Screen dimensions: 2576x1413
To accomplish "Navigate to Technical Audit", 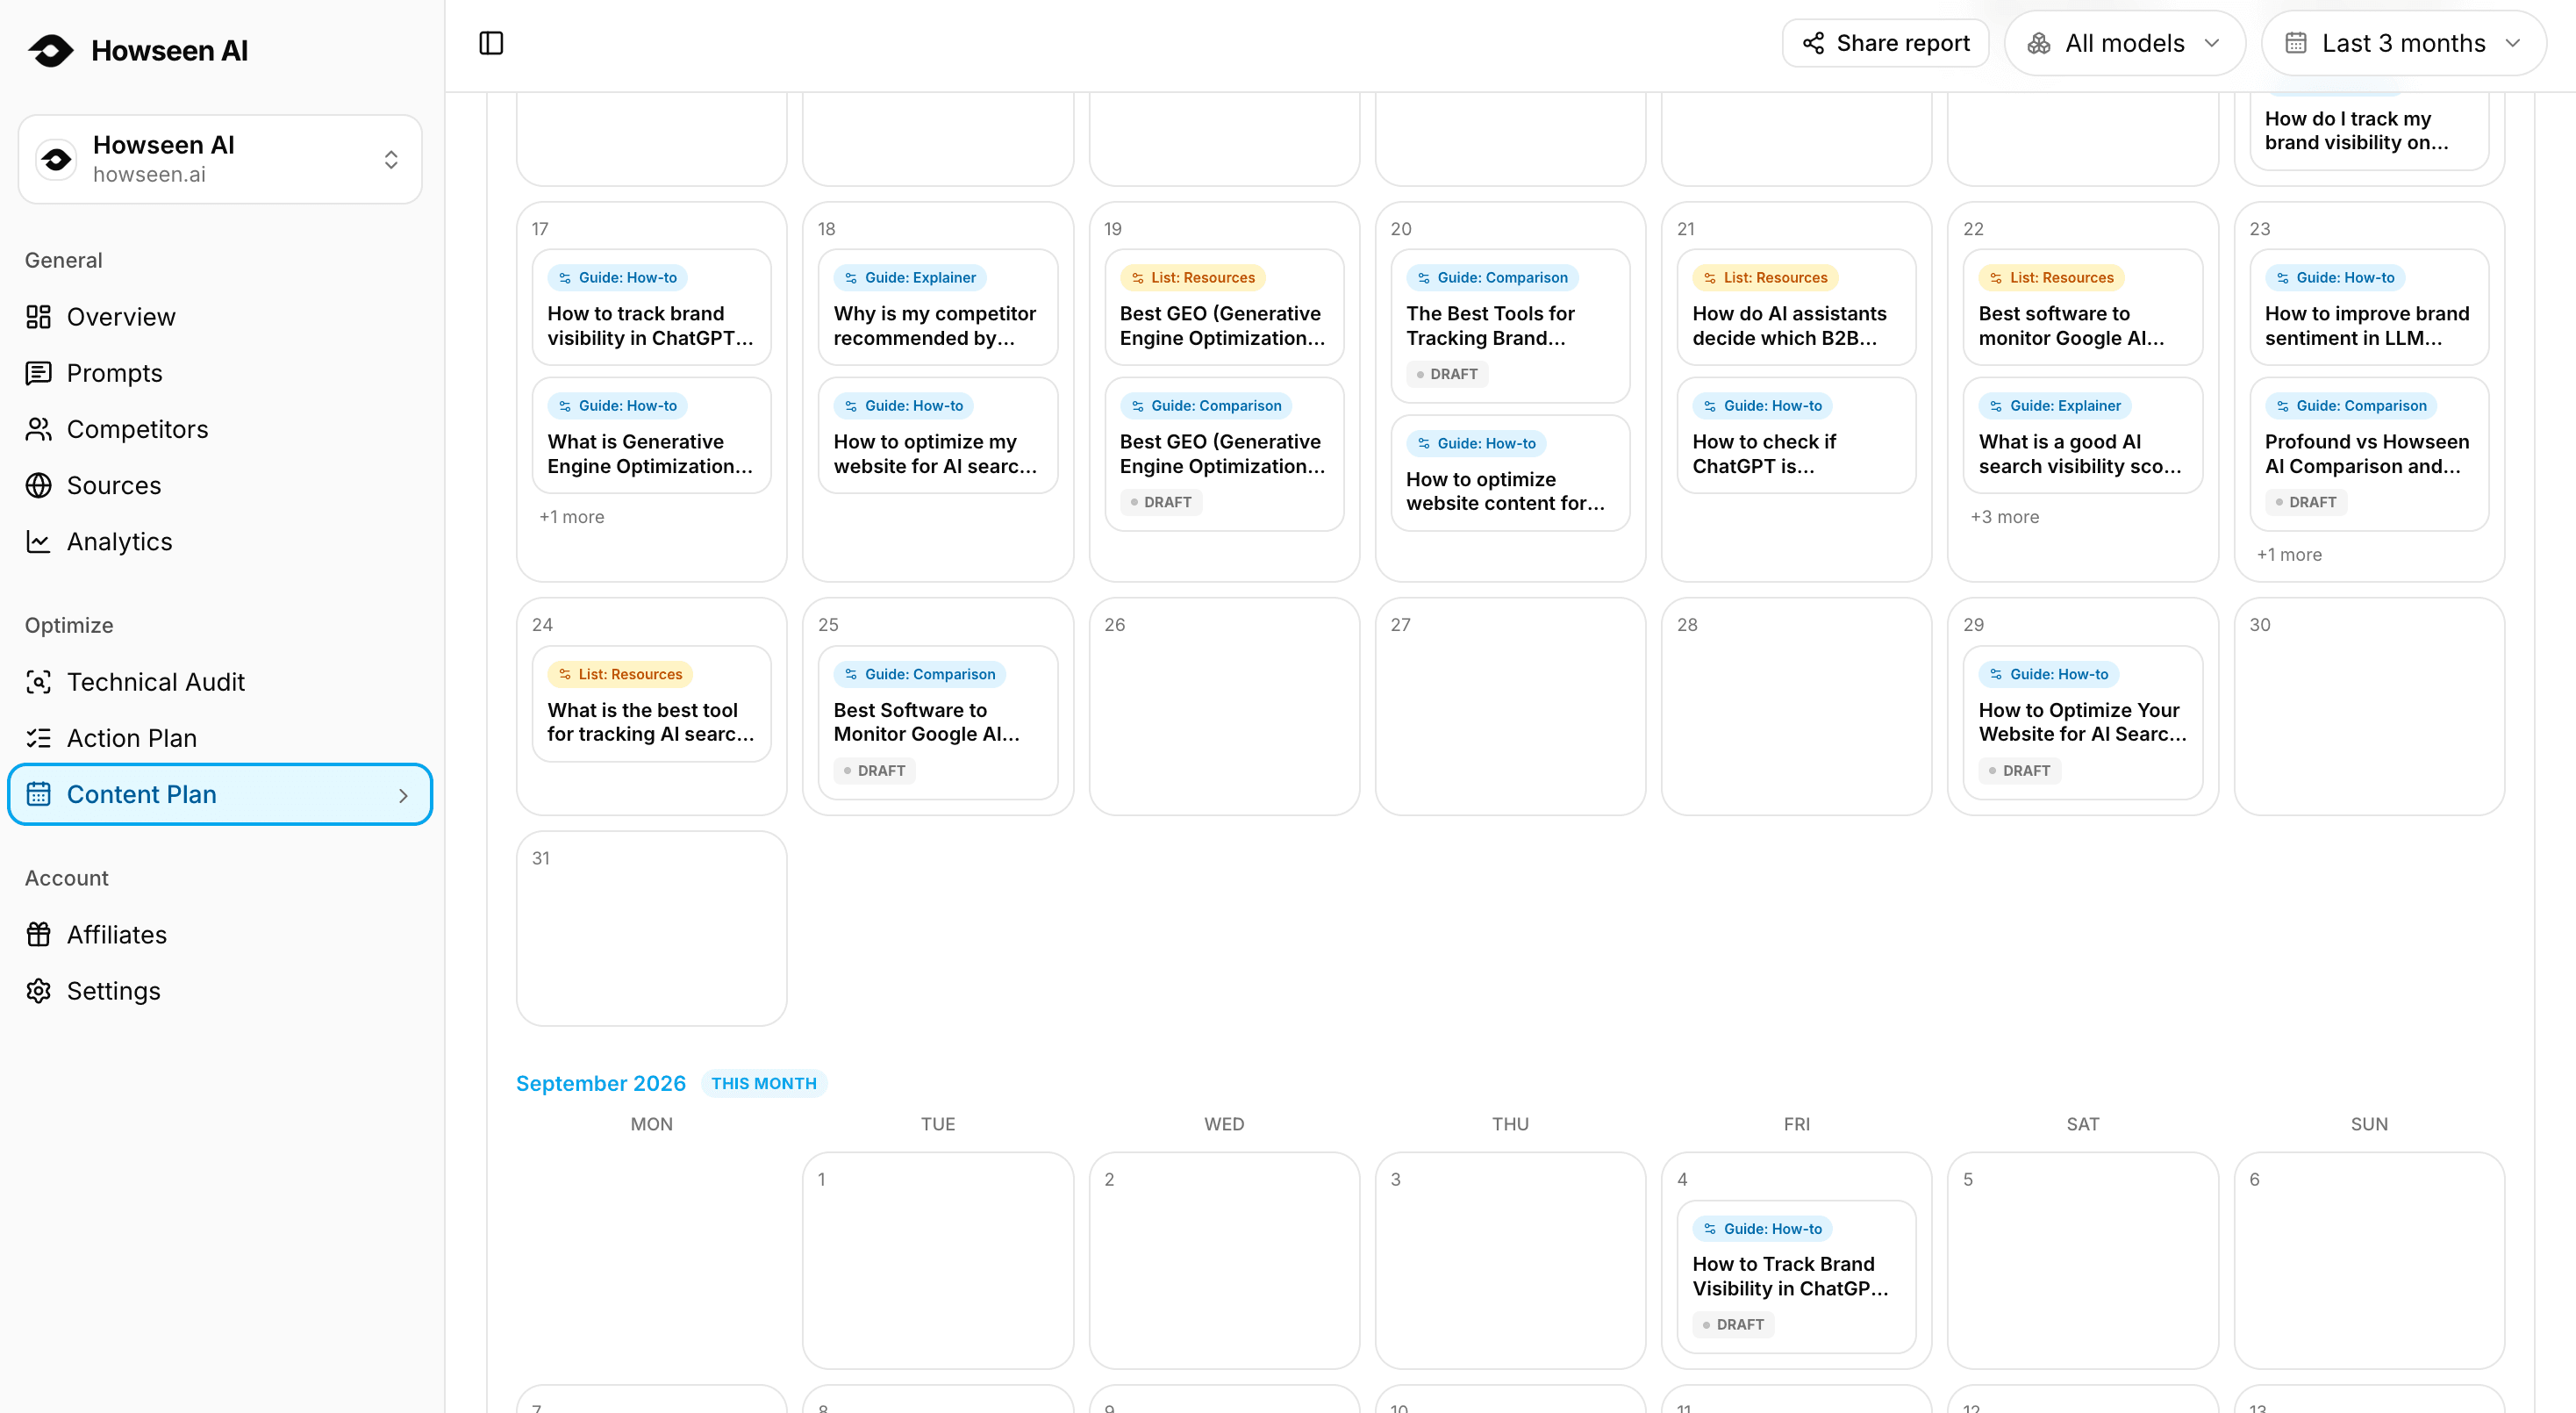I will [220, 682].
